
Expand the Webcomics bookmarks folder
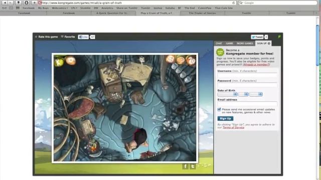[x=60, y=8]
